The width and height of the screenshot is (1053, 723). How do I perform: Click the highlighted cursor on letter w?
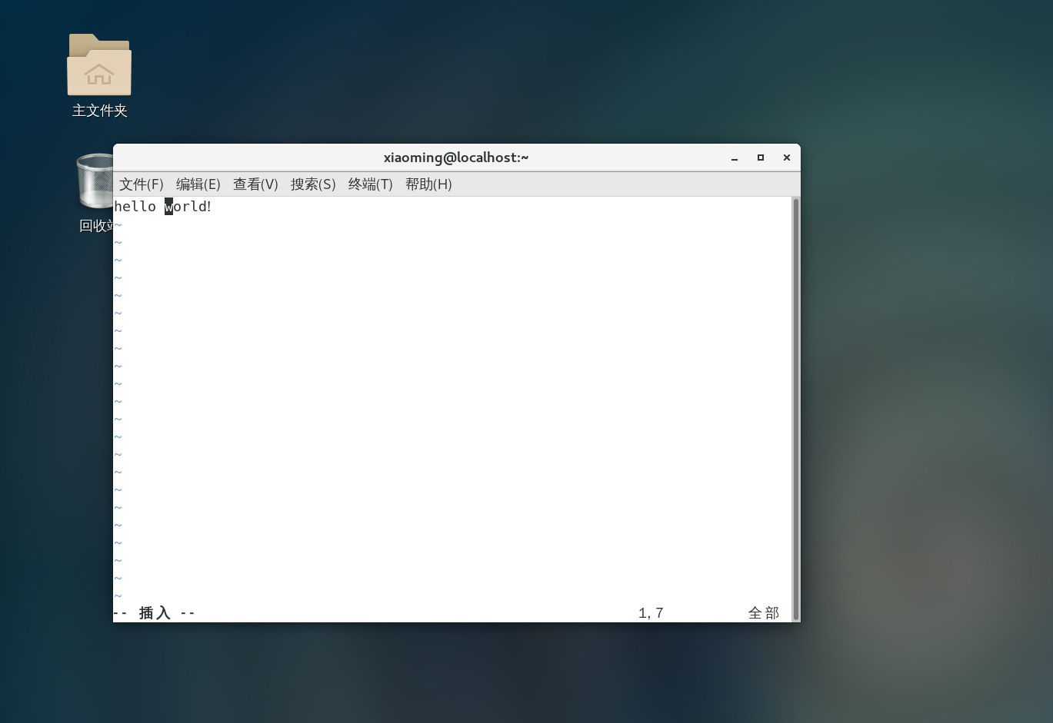click(168, 207)
